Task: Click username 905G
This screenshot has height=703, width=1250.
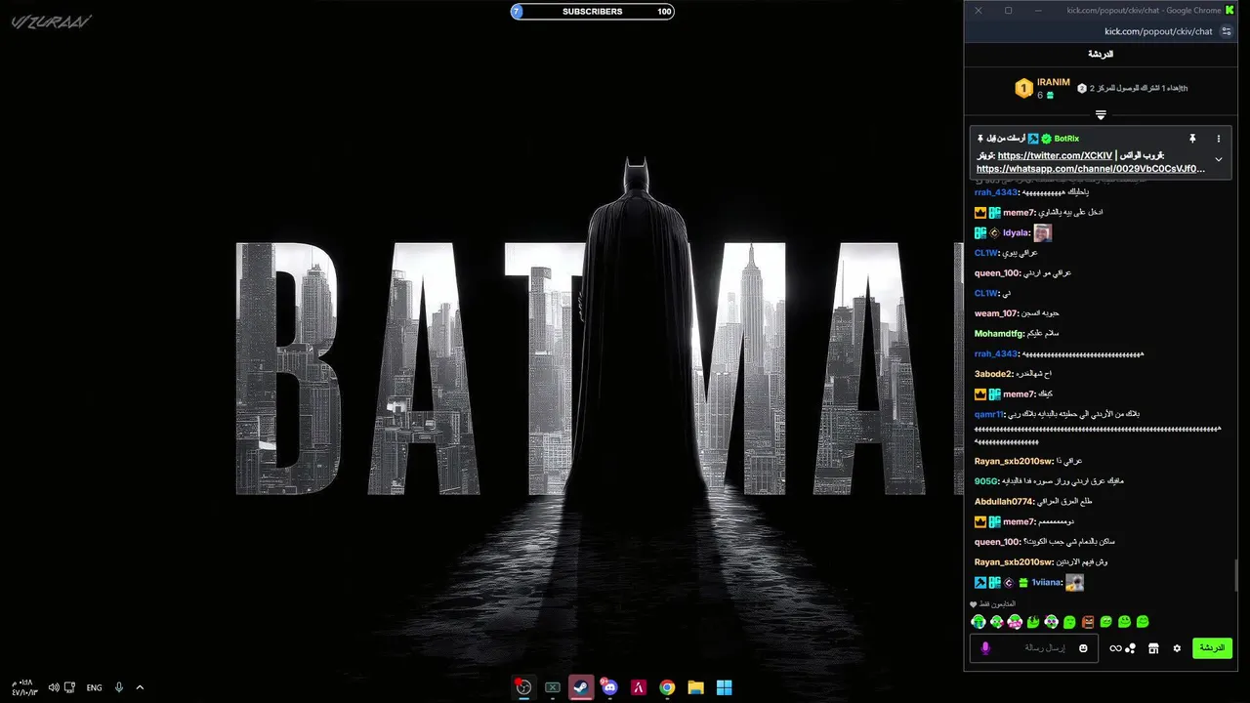Action: (x=986, y=481)
